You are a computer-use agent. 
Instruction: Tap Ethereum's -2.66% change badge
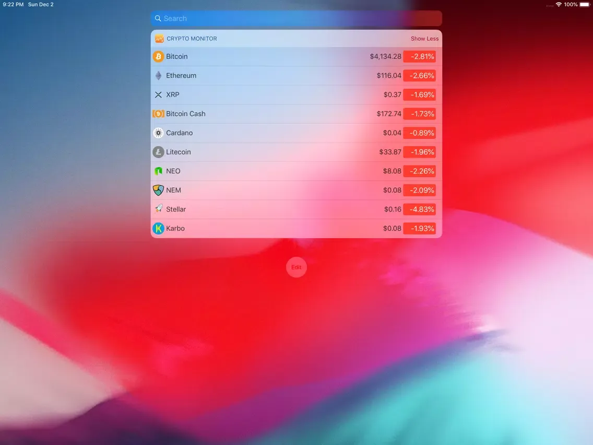(419, 76)
